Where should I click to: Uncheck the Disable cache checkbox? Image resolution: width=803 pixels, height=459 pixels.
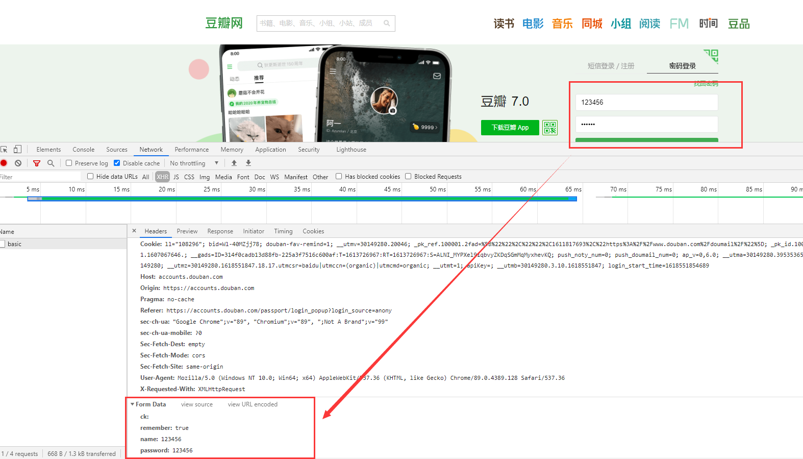(117, 163)
